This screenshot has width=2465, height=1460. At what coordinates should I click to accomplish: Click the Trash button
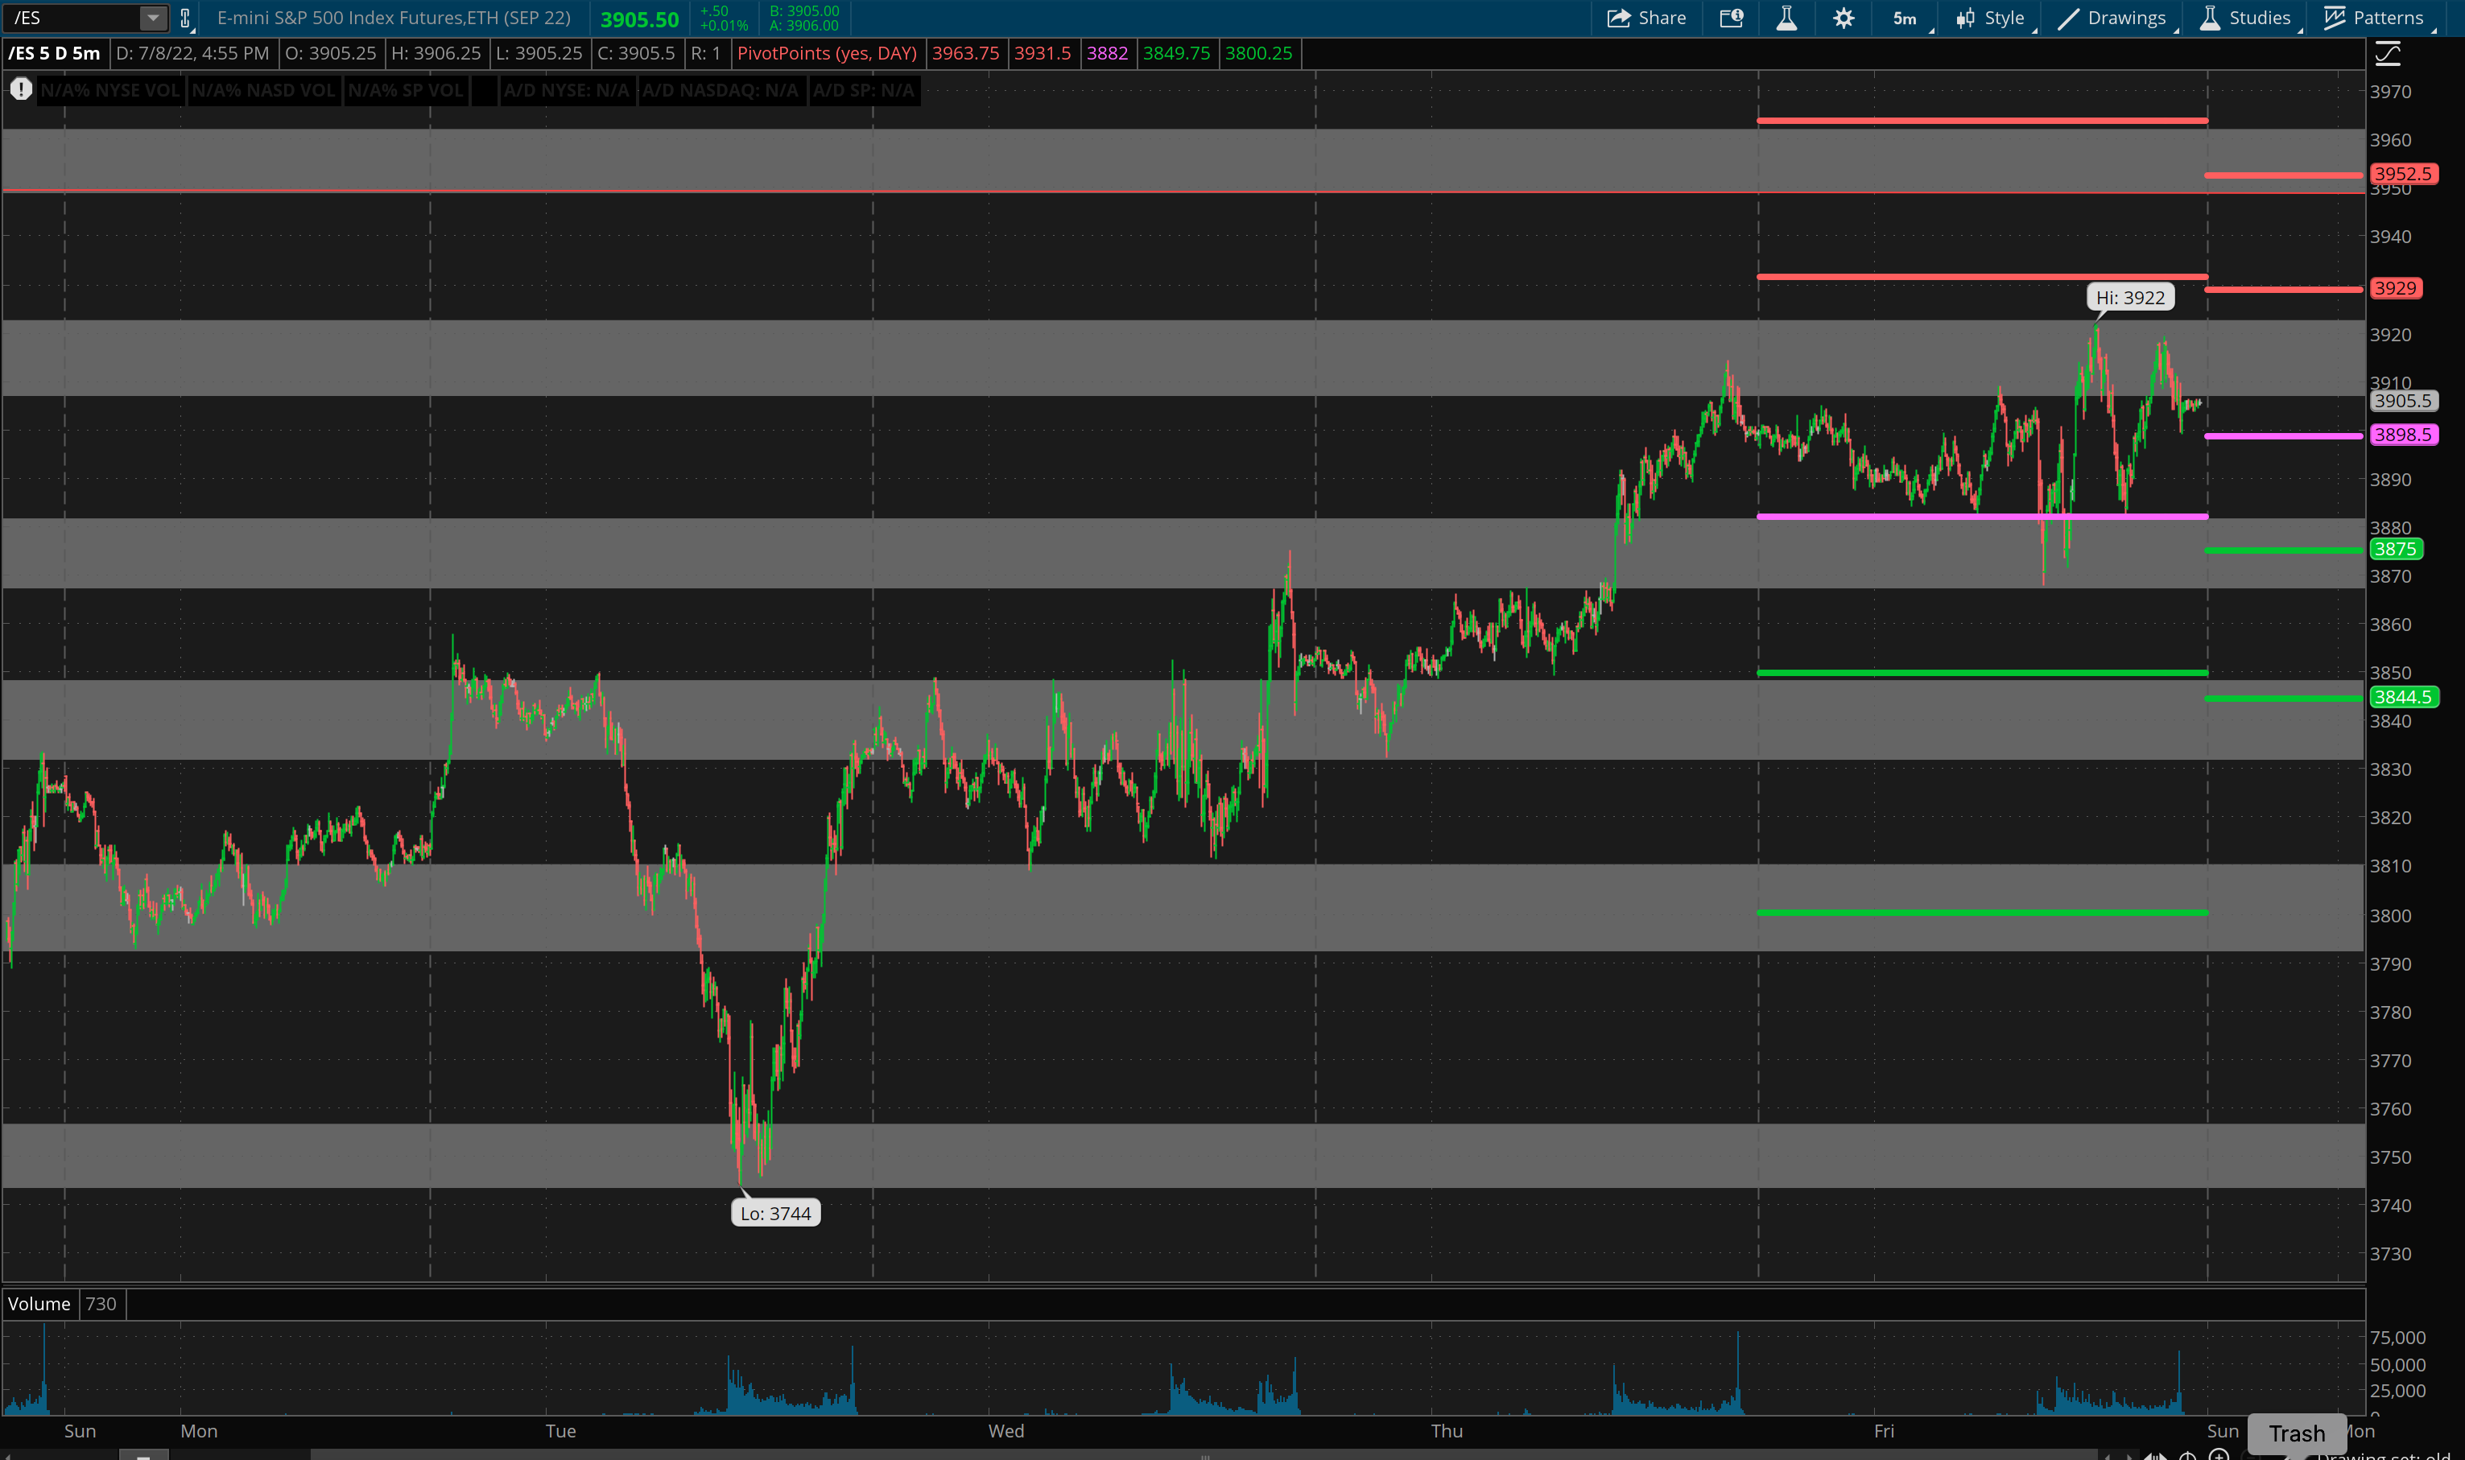[2296, 1433]
